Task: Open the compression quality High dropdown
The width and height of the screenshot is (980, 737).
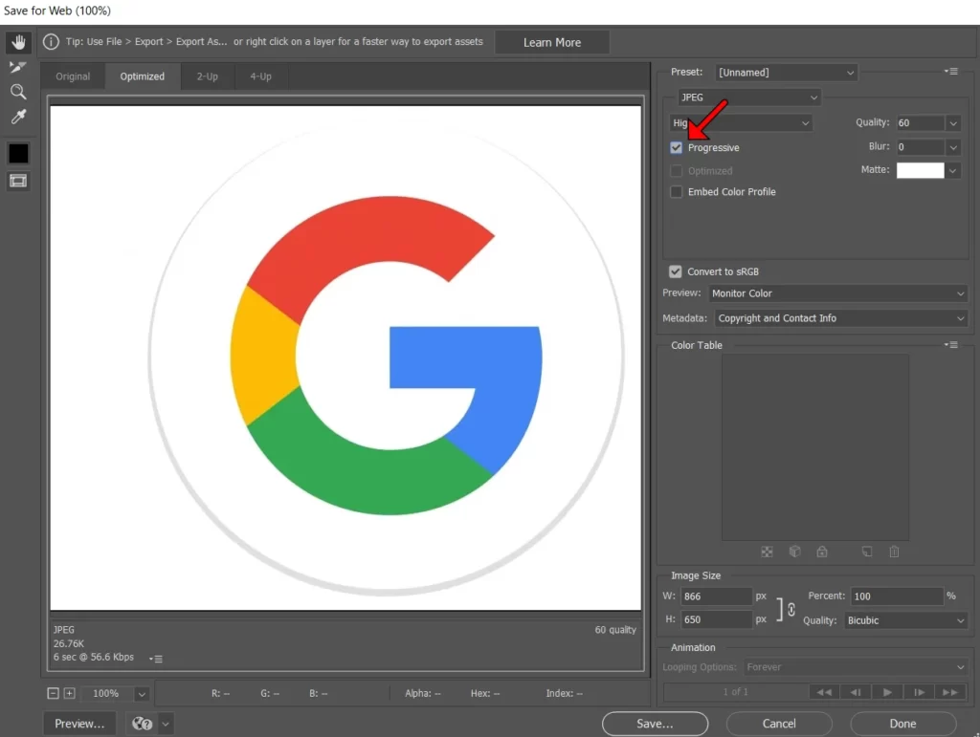Action: (741, 123)
